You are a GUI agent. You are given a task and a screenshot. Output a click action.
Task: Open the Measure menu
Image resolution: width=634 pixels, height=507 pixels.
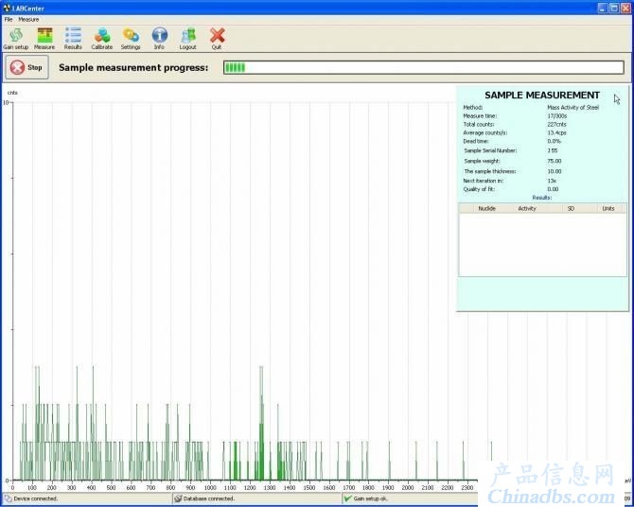tap(28, 20)
